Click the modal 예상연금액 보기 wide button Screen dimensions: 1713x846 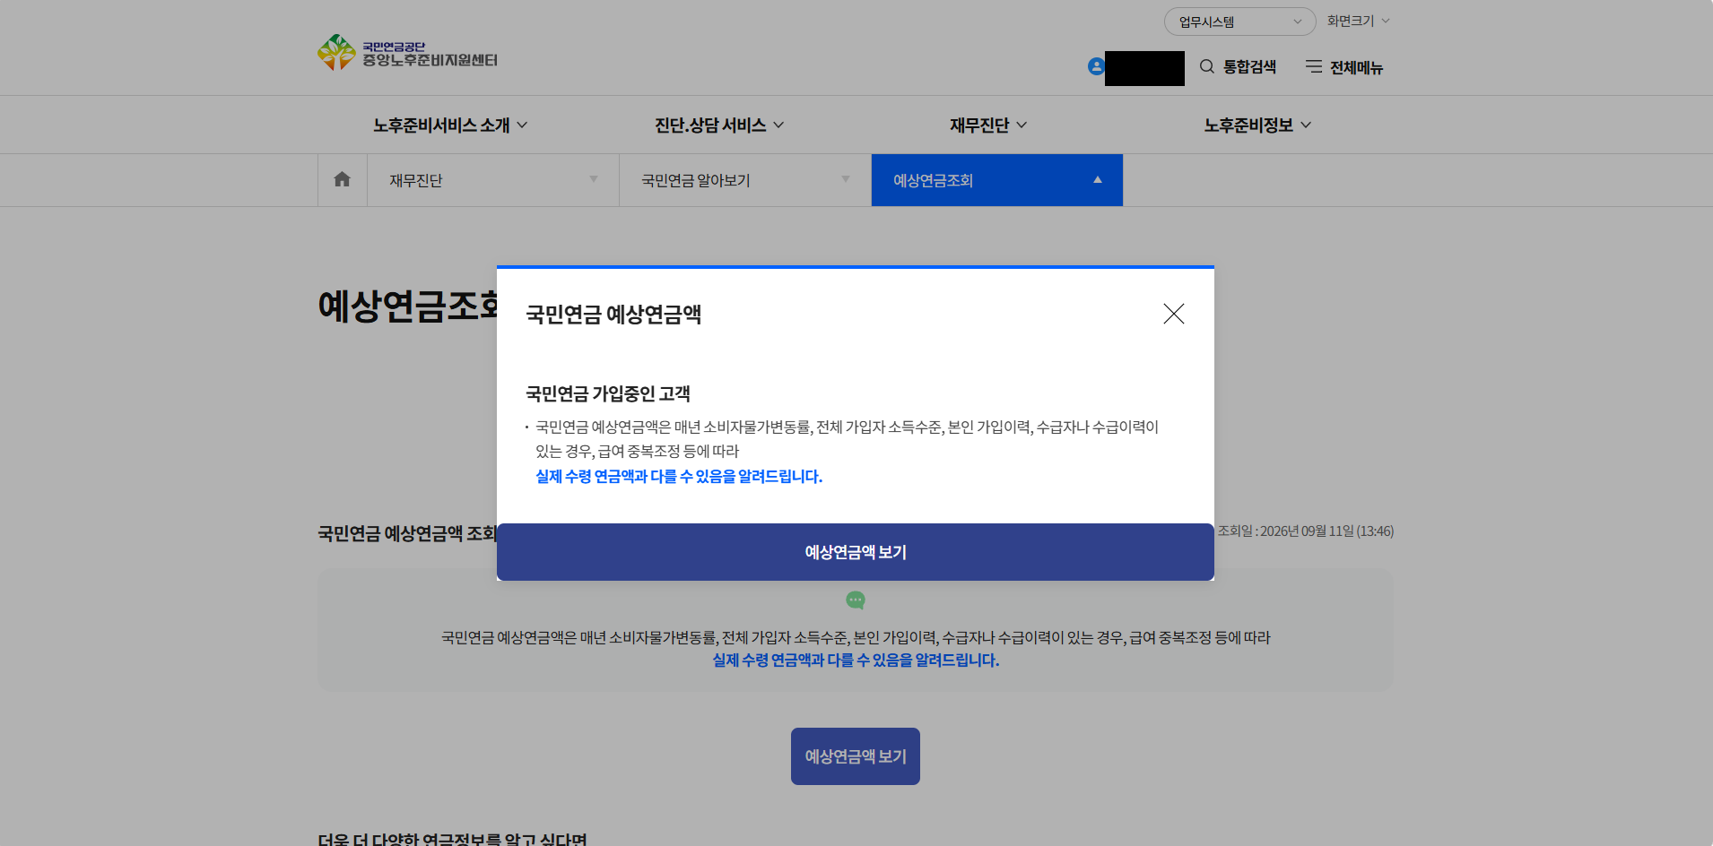coord(856,552)
